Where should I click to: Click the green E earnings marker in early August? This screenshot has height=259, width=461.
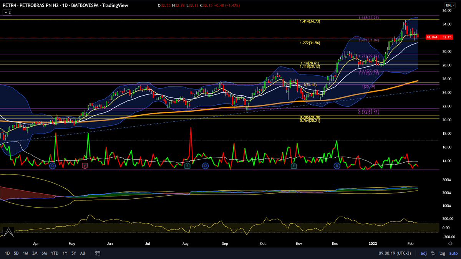(x=187, y=166)
